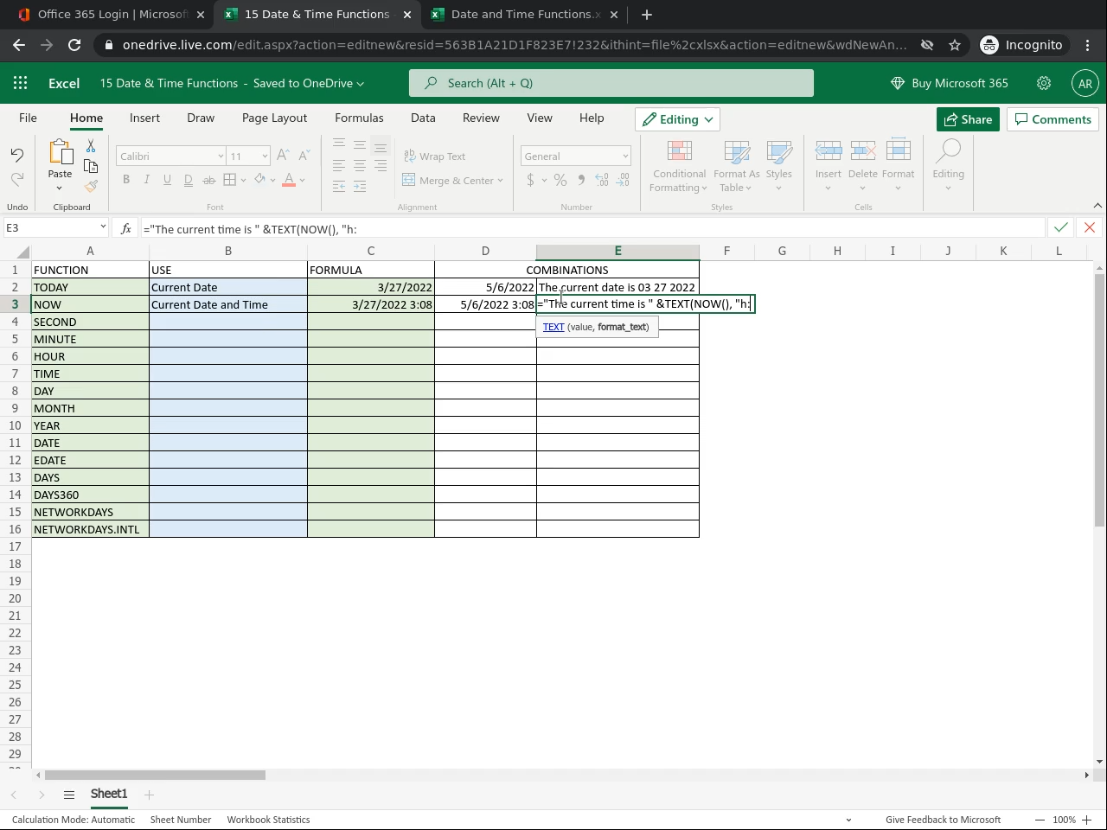Expand the General number format dropdown
Image resolution: width=1107 pixels, height=830 pixels.
tap(624, 156)
